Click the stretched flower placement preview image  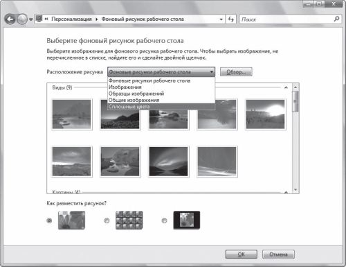tap(72, 221)
